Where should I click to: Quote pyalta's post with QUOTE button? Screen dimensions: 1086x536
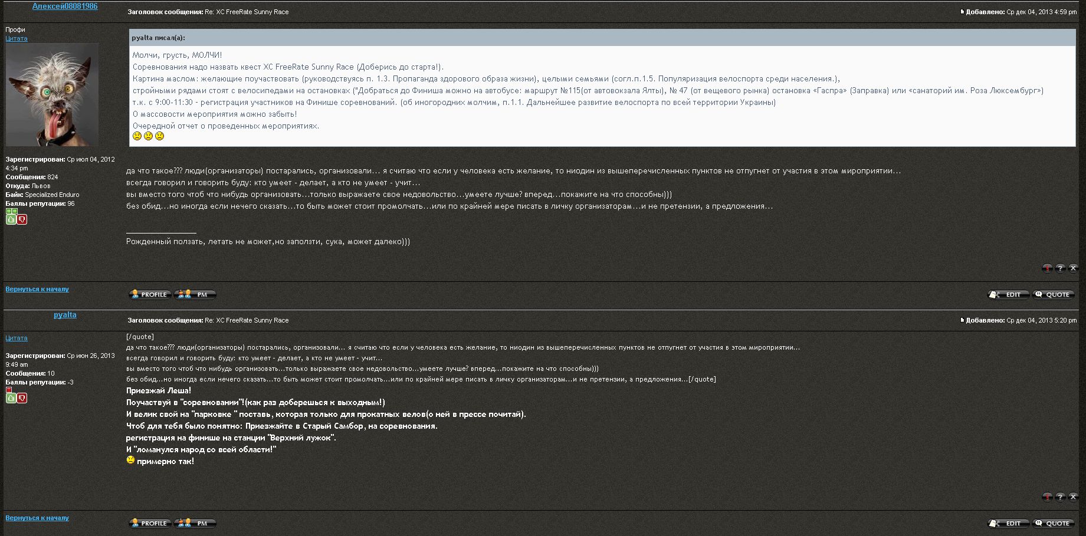coord(1053,523)
